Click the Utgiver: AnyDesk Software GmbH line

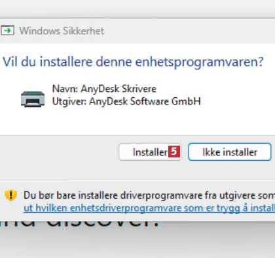pos(126,101)
